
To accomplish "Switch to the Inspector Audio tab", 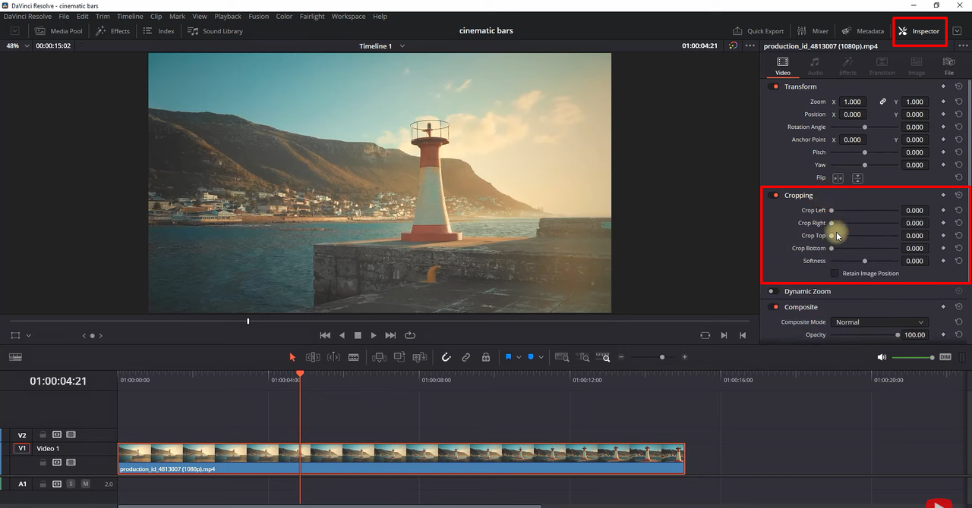I will (815, 66).
